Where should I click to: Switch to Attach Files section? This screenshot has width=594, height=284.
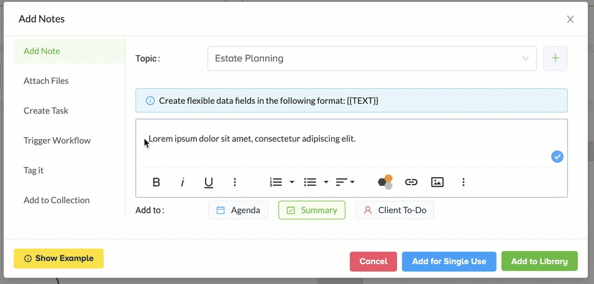pos(46,81)
